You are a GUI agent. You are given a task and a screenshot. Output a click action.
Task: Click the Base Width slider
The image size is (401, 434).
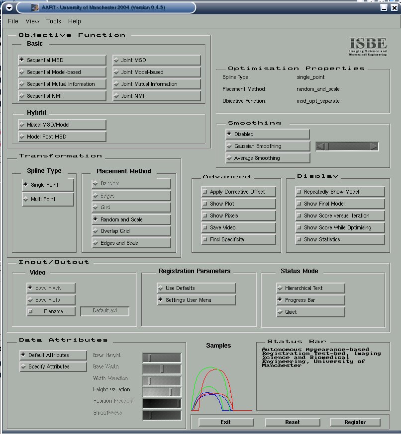(x=162, y=368)
